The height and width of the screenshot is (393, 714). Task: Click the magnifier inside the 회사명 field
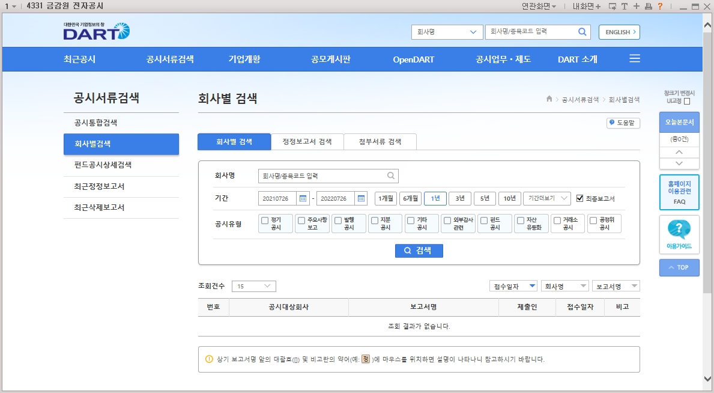coord(391,175)
